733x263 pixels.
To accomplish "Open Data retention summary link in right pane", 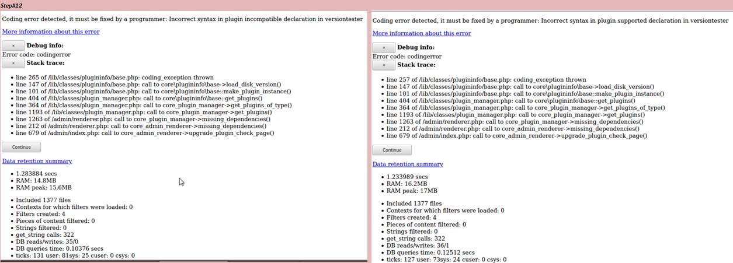I will pos(408,164).
